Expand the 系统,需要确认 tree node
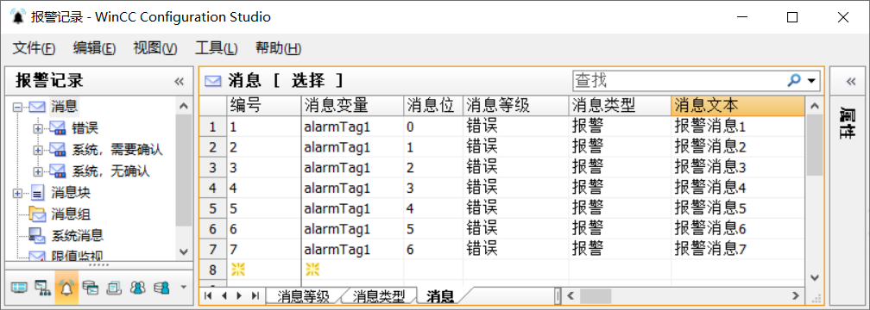The height and width of the screenshot is (310, 870). click(x=38, y=150)
